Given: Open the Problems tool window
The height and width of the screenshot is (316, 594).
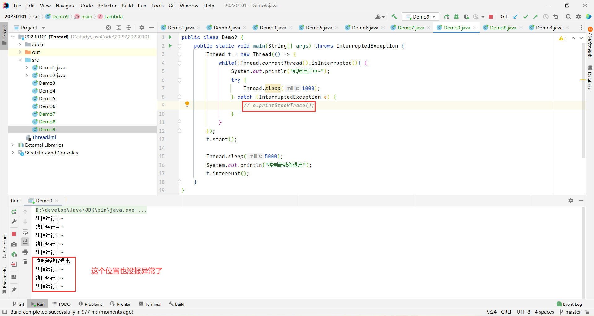Looking at the screenshot, I should [x=90, y=304].
